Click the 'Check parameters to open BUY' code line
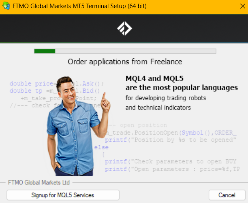Viewport: 248px width, 203px height. (171, 162)
